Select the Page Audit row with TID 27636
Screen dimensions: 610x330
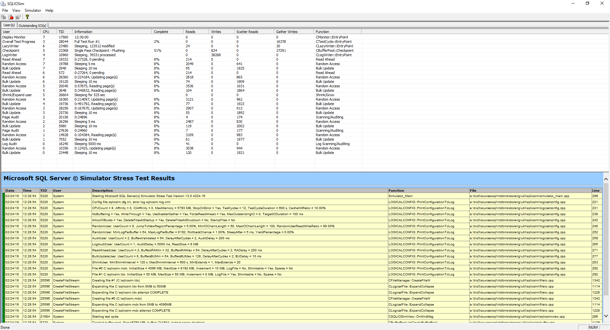[181, 130]
